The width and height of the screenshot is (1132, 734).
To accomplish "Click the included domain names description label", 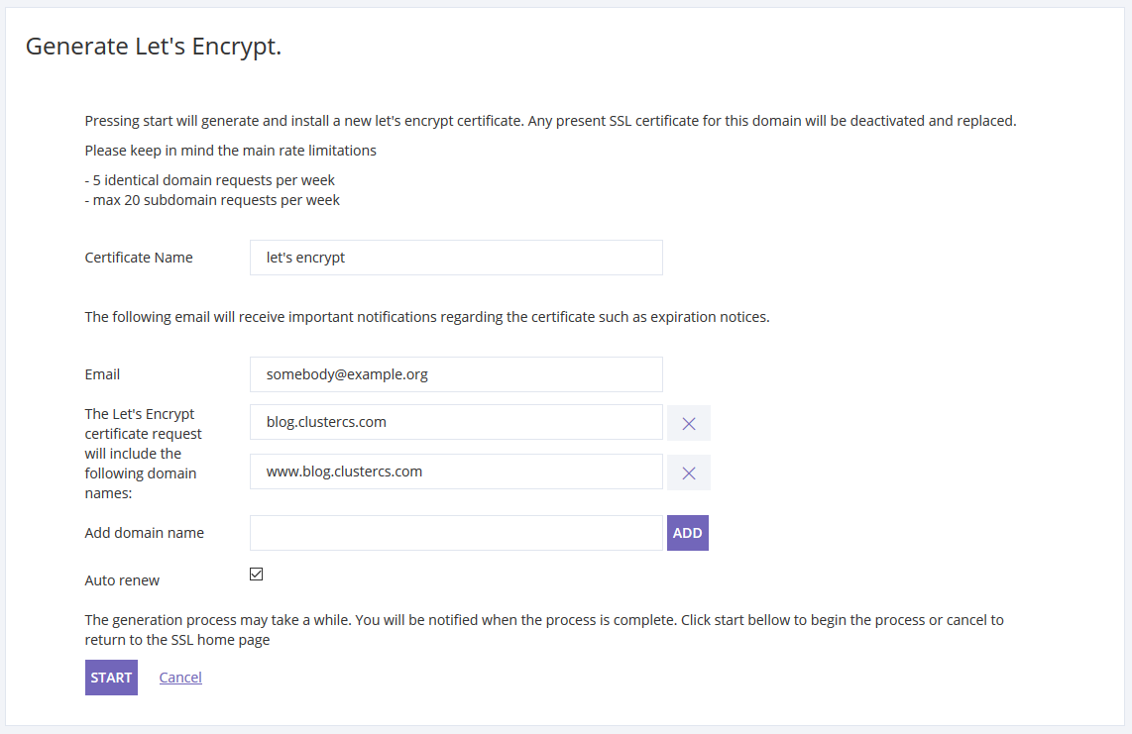I will [x=141, y=454].
